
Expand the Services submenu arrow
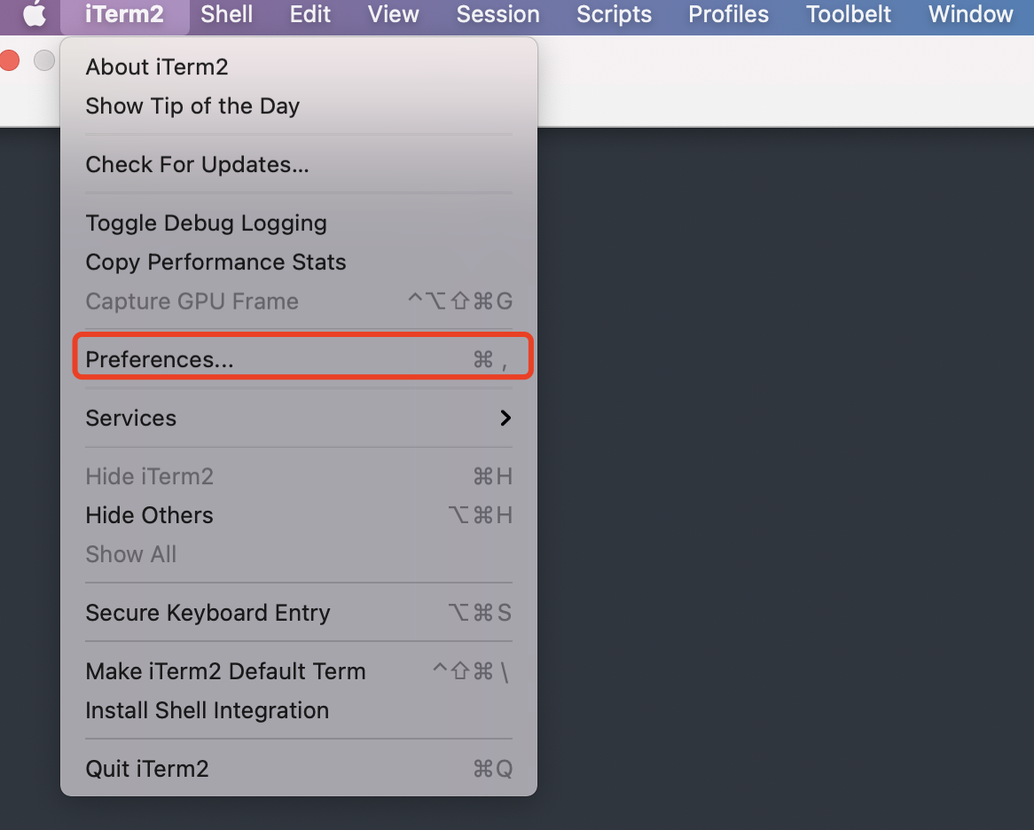click(x=505, y=418)
